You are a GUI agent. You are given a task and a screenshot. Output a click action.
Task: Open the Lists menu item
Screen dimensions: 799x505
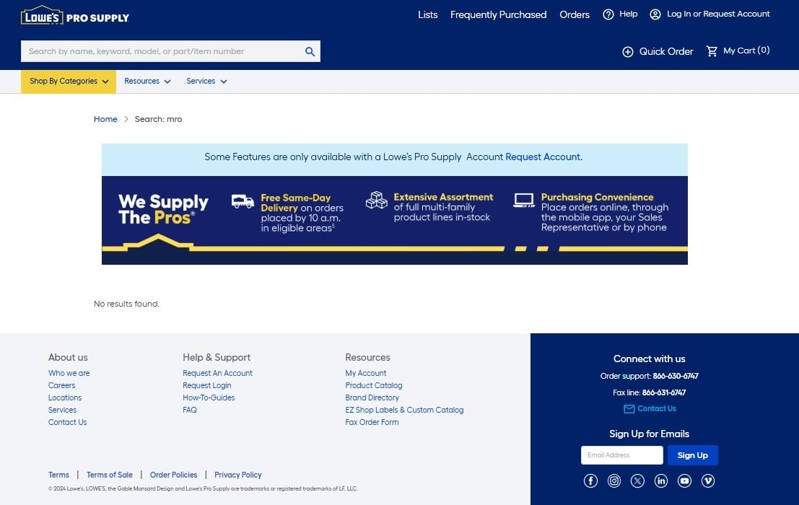[427, 14]
